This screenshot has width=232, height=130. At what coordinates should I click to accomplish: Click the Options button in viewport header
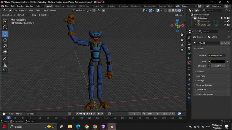point(179,15)
